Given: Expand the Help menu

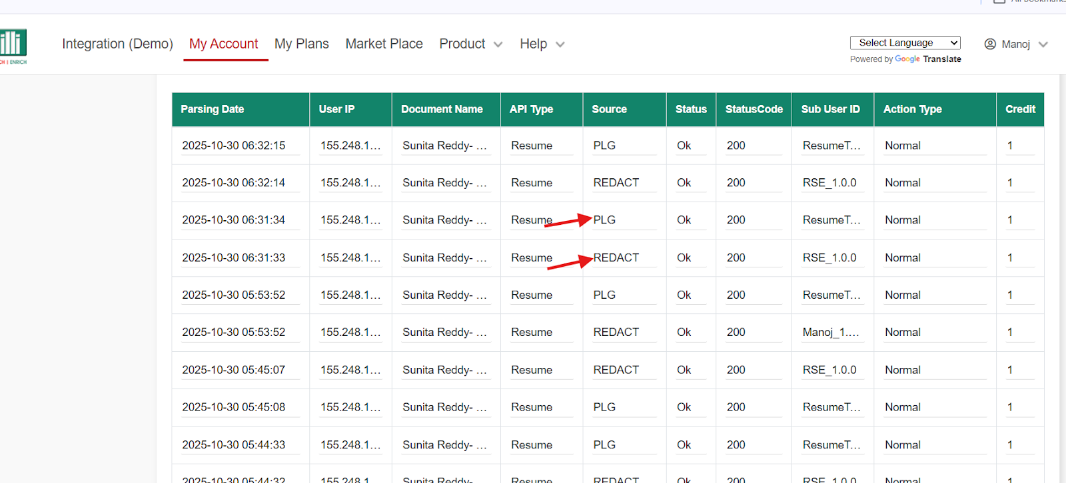Looking at the screenshot, I should click(x=542, y=44).
